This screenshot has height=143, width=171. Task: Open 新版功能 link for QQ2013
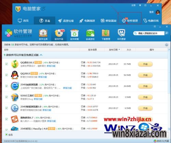point(42,77)
